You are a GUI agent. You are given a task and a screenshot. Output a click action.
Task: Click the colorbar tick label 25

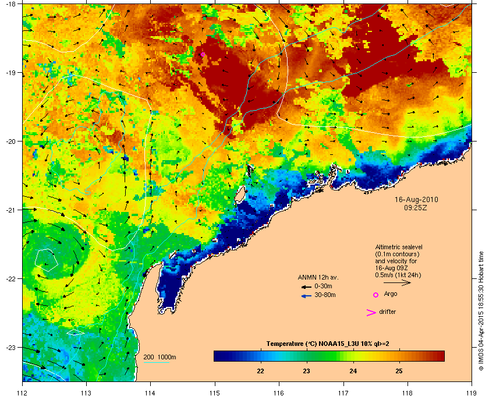(x=399, y=371)
